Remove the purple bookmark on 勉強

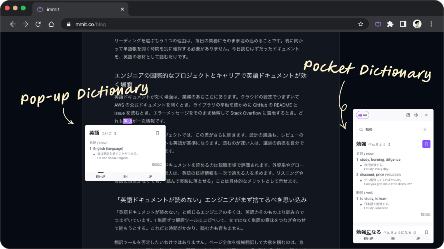coord(426,144)
